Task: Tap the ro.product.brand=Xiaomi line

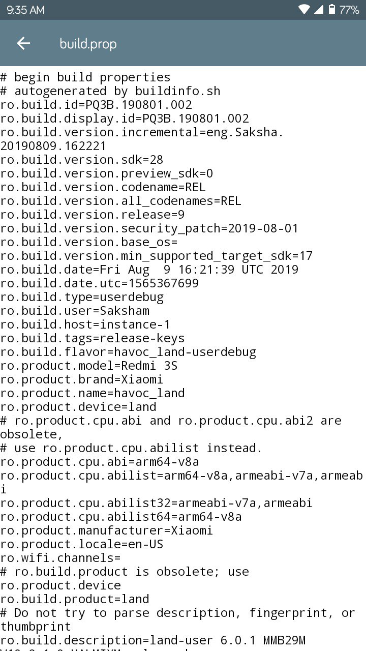Action: coord(82,379)
